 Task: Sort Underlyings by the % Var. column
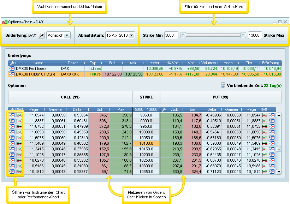(173, 63)
